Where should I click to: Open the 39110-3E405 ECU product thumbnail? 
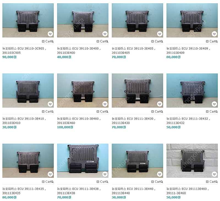pyautogui.click(x=137, y=20)
